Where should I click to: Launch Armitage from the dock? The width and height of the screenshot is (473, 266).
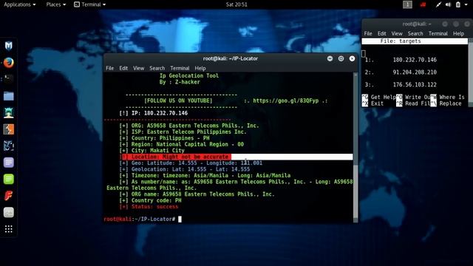tap(8, 113)
